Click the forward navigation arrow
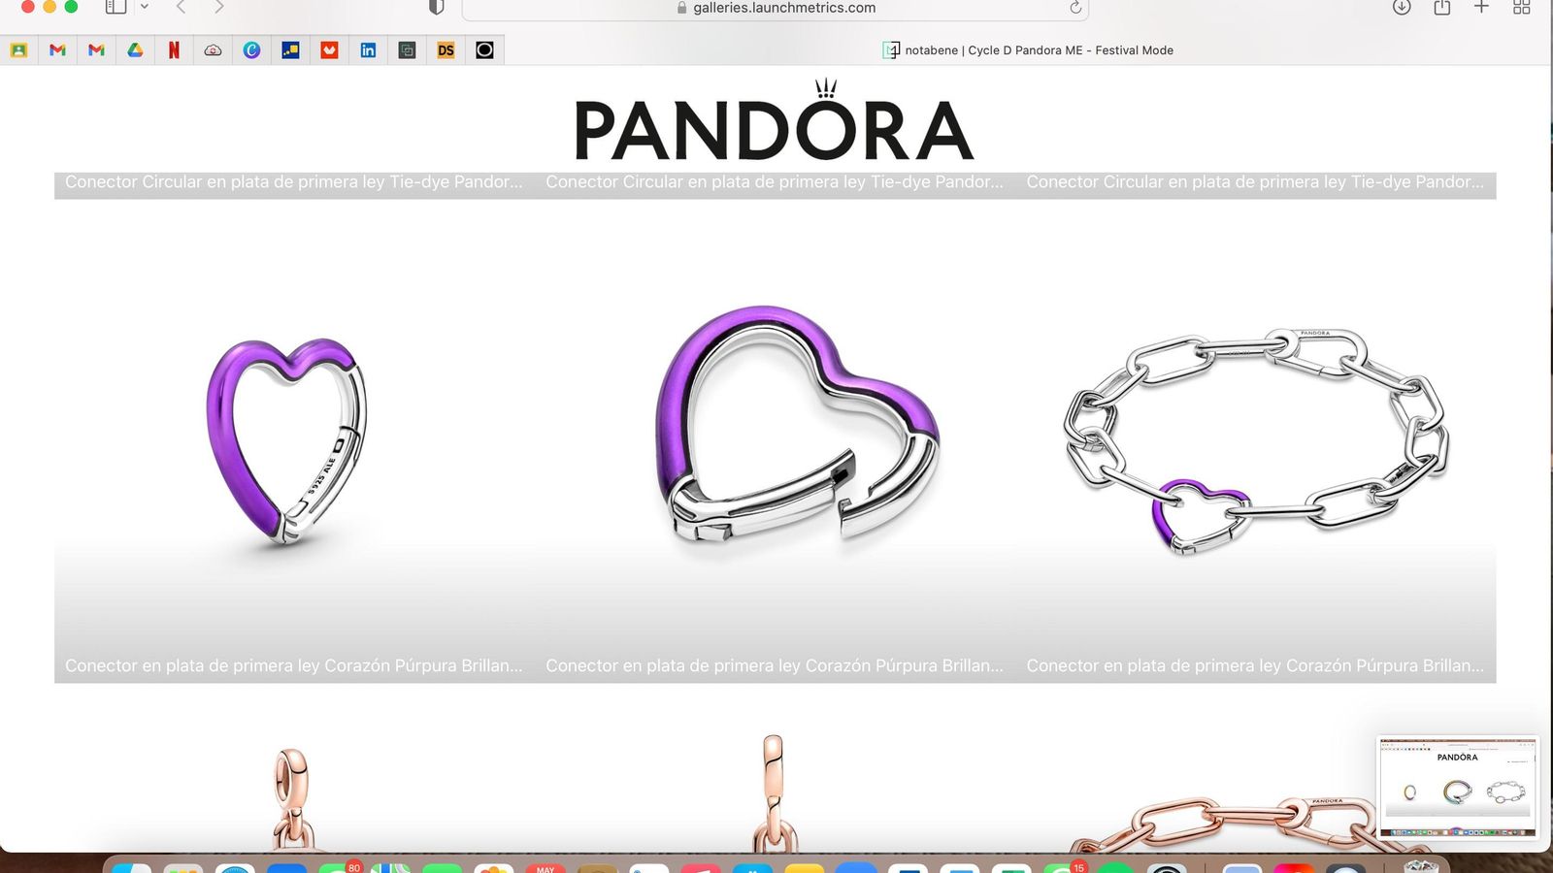This screenshot has width=1553, height=873. tap(219, 7)
